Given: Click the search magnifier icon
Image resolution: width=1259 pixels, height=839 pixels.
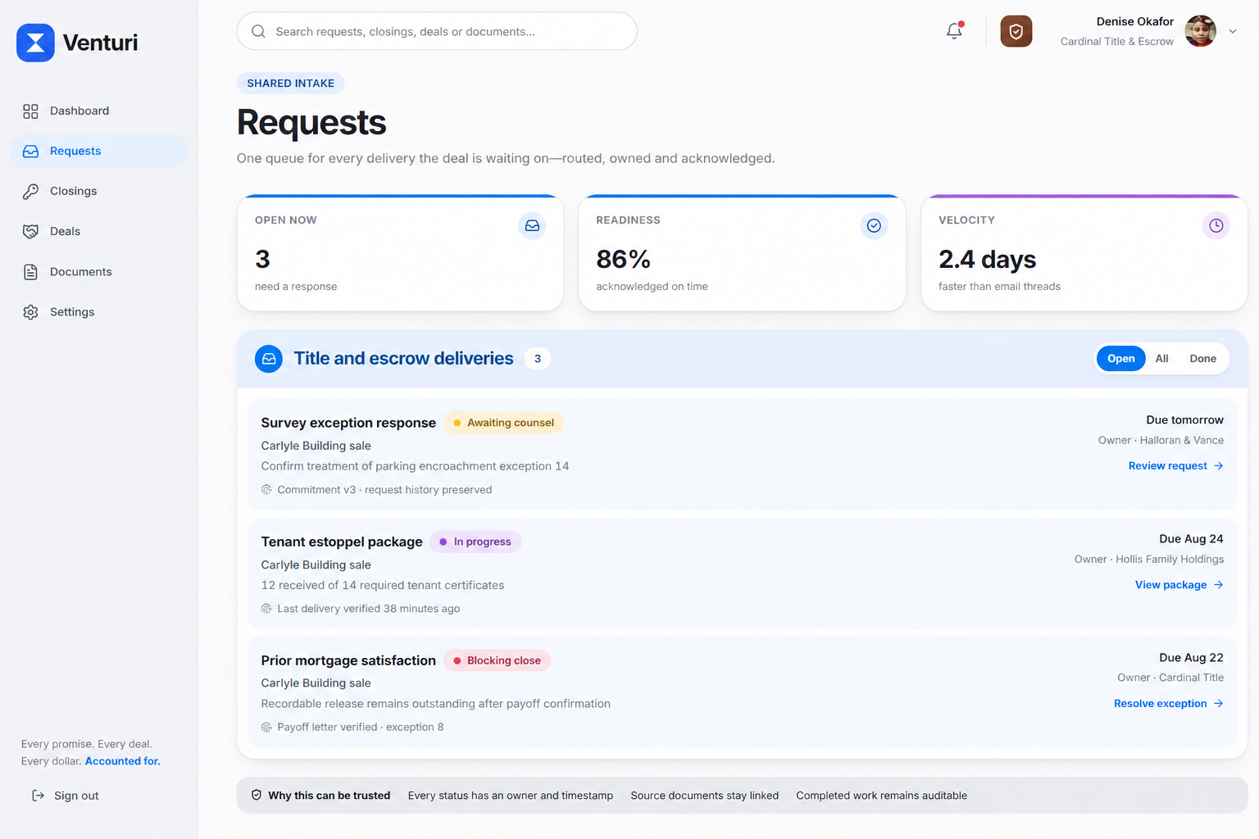Looking at the screenshot, I should pos(258,31).
